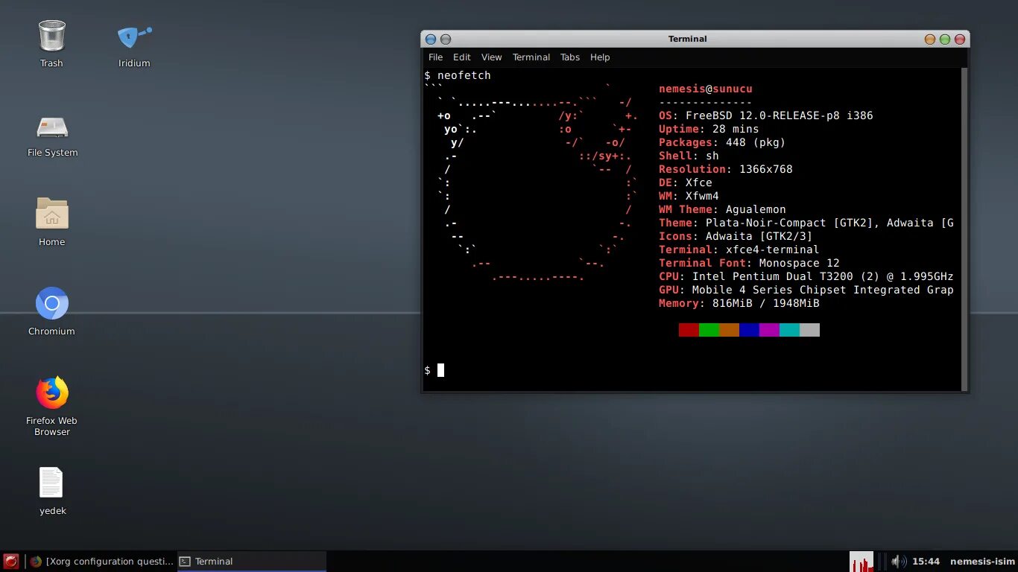Click the 'Terminal: xfce4-terminal' line
This screenshot has width=1018, height=572.
[x=739, y=250]
